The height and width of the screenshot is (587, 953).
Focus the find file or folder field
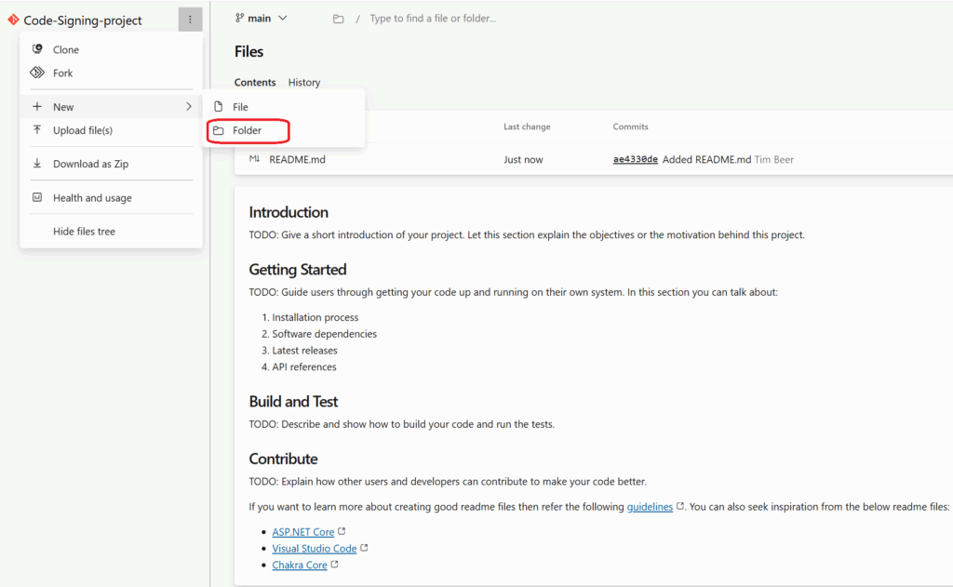433,19
